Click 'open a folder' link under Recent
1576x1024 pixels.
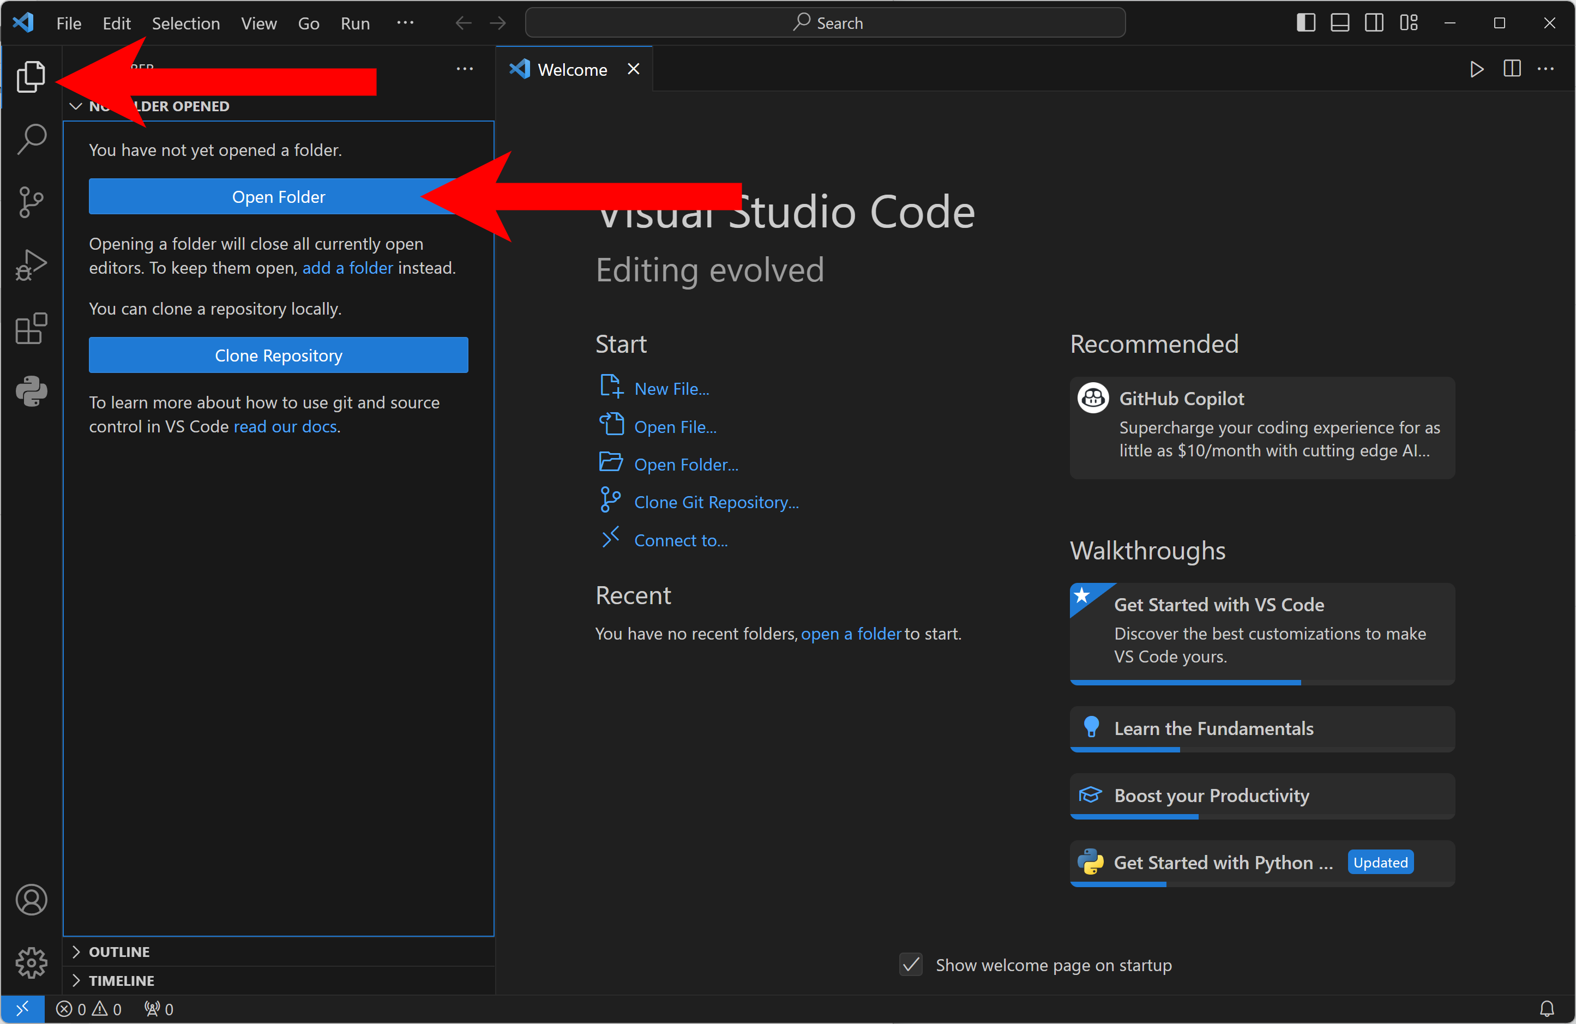tap(851, 634)
